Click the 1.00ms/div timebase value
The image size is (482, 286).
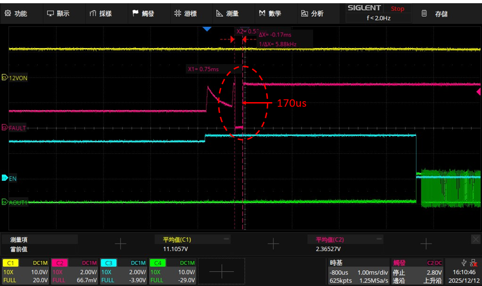tap(373, 273)
